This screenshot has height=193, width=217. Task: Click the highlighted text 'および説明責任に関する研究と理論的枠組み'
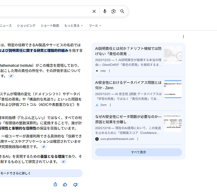click(34, 50)
